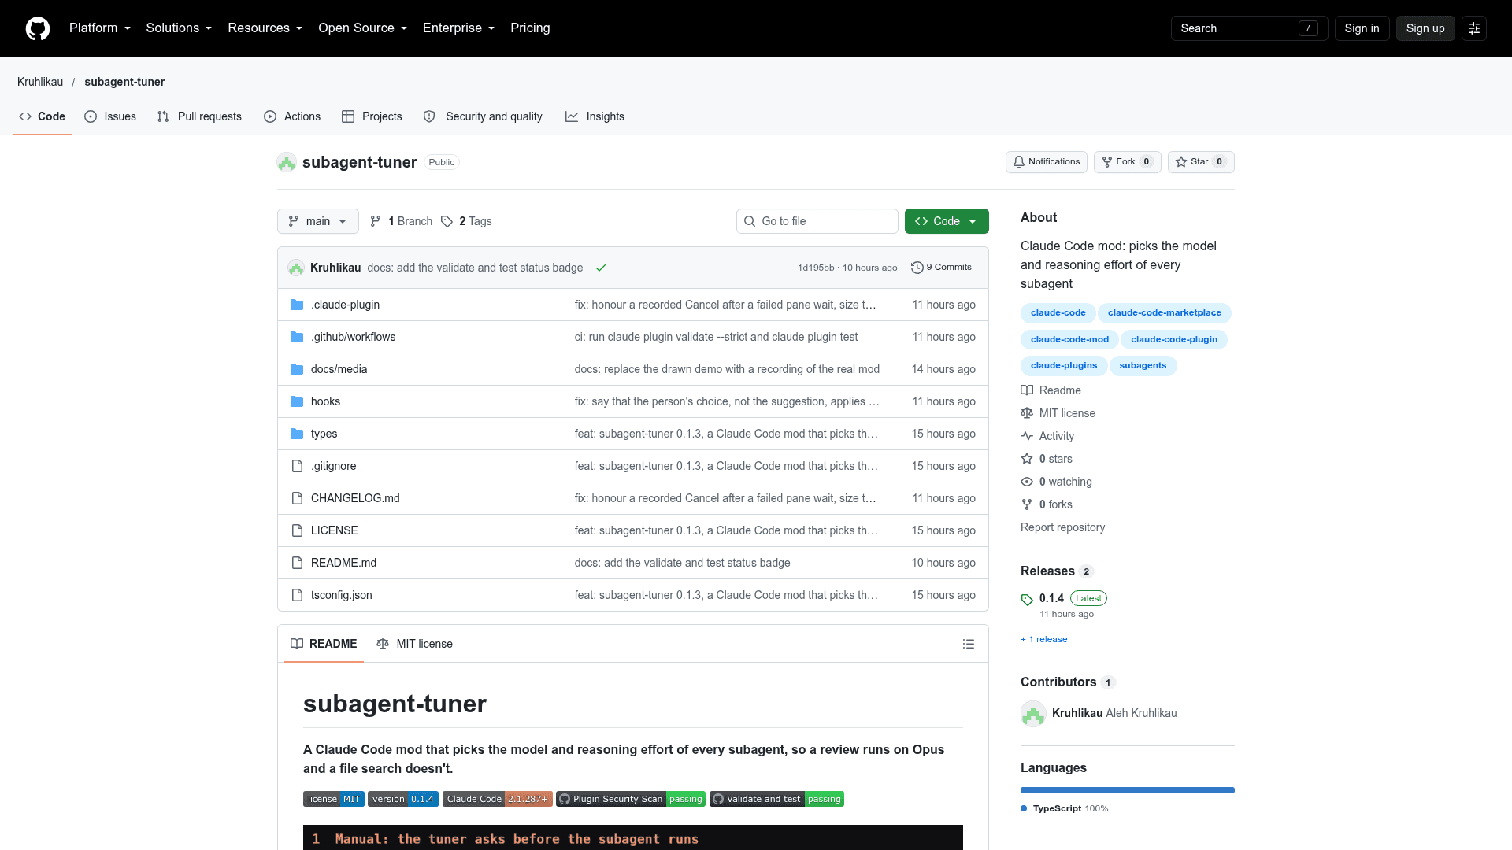
Task: Click the Sign in button
Action: 1362,28
